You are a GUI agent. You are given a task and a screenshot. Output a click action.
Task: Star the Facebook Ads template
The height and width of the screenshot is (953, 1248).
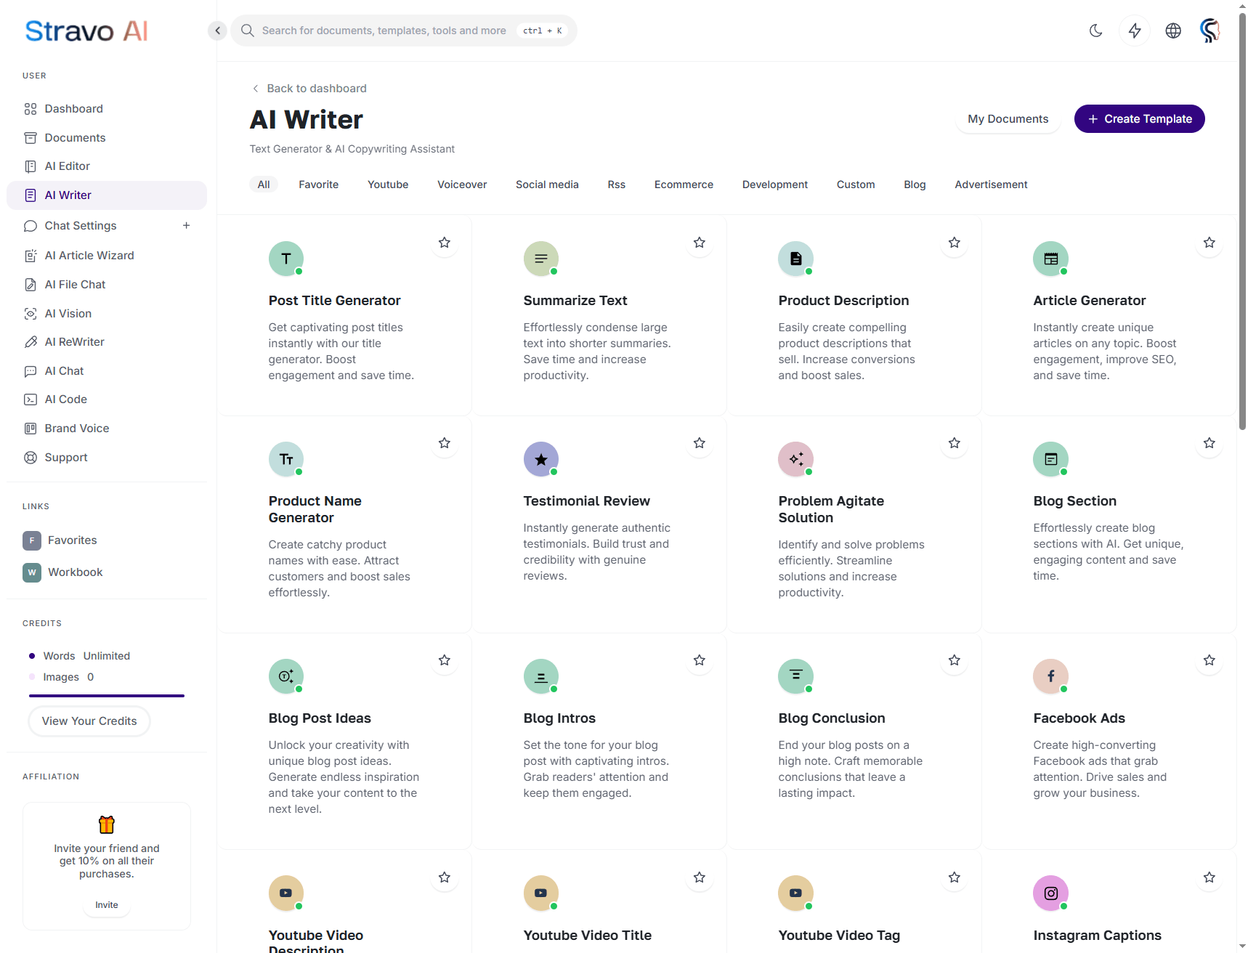(1209, 660)
